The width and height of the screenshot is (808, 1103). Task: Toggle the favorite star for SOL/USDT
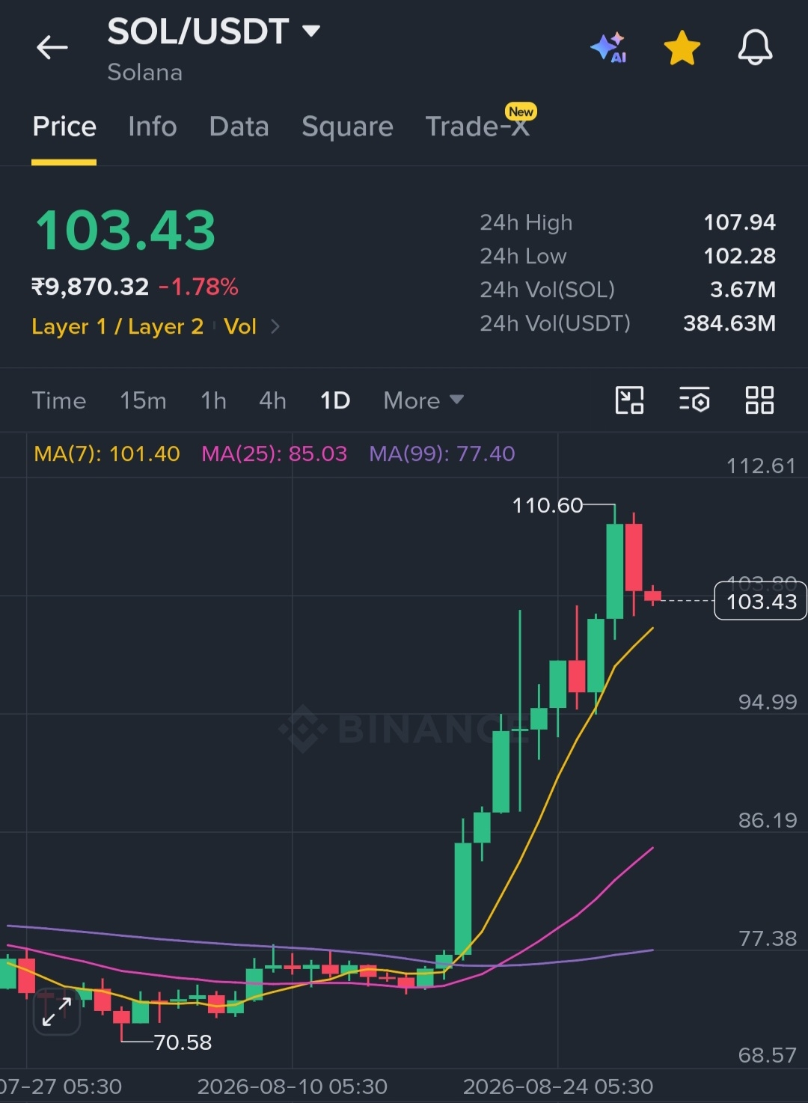point(682,48)
